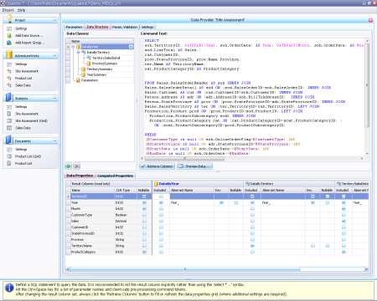Switch to the Parameters tab
This screenshot has height=301, width=377.
click(74, 27)
